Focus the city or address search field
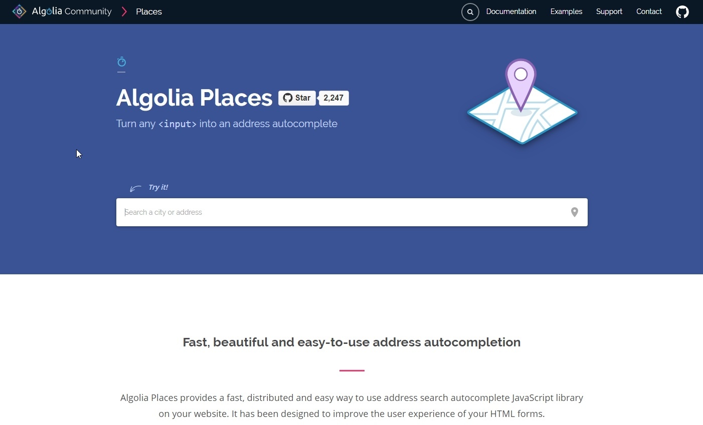This screenshot has width=703, height=425. pyautogui.click(x=341, y=212)
